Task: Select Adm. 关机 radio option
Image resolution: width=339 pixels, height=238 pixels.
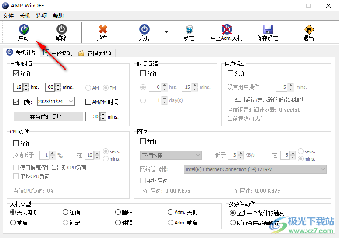Action: tap(170, 212)
